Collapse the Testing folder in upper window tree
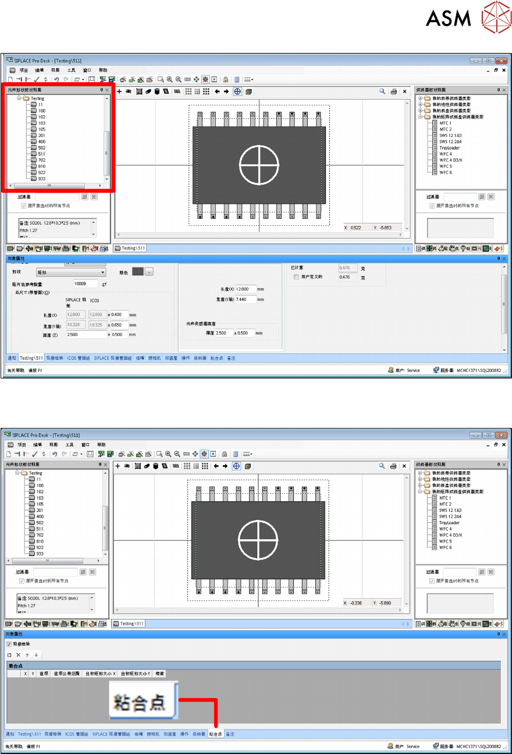Image resolution: width=512 pixels, height=754 pixels. tap(19, 99)
